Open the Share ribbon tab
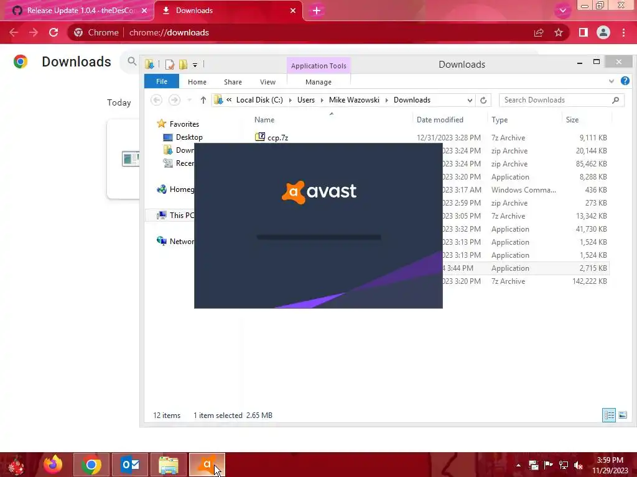Viewport: 637px width, 477px height. point(233,82)
